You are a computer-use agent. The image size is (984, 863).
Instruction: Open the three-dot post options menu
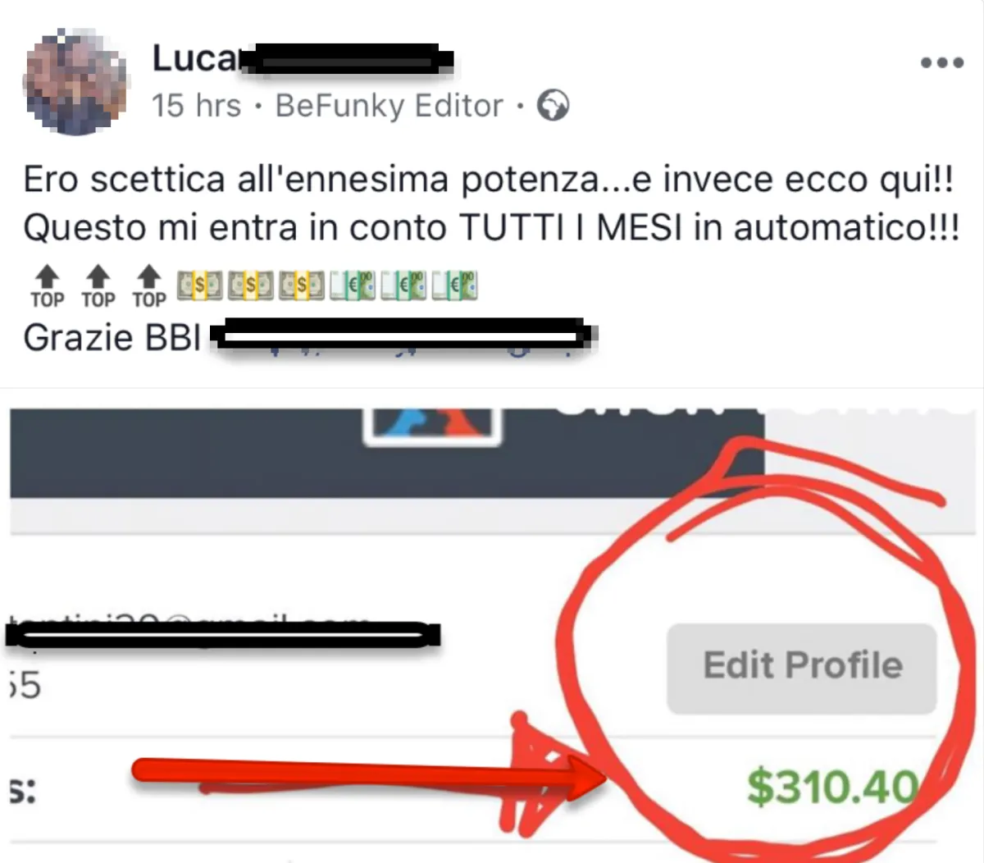point(941,62)
